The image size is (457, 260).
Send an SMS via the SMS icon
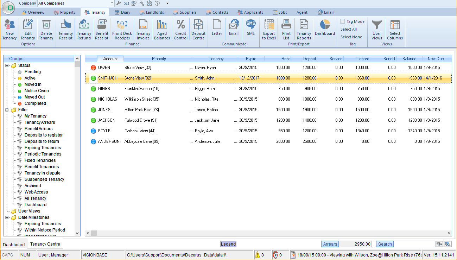click(251, 27)
